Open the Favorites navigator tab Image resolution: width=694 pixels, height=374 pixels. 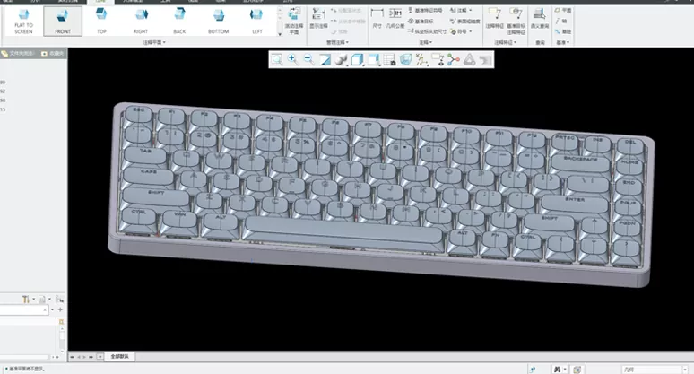click(53, 54)
